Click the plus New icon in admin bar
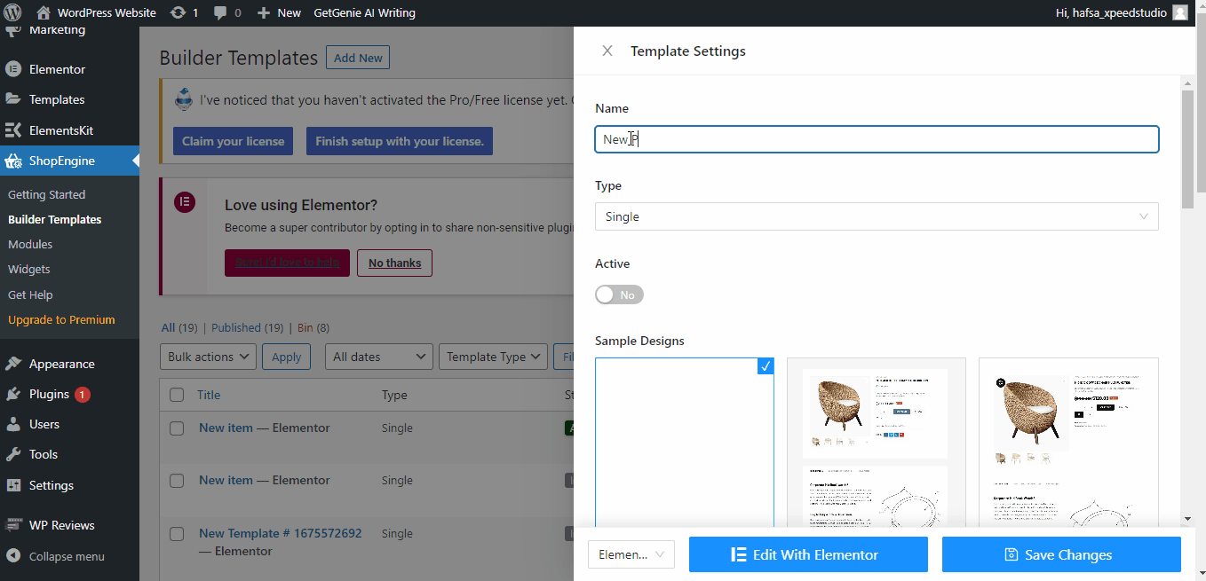1206x581 pixels. click(x=263, y=12)
